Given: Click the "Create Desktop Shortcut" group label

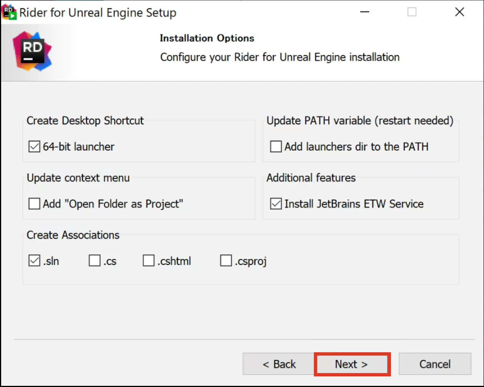Looking at the screenshot, I should 85,121.
